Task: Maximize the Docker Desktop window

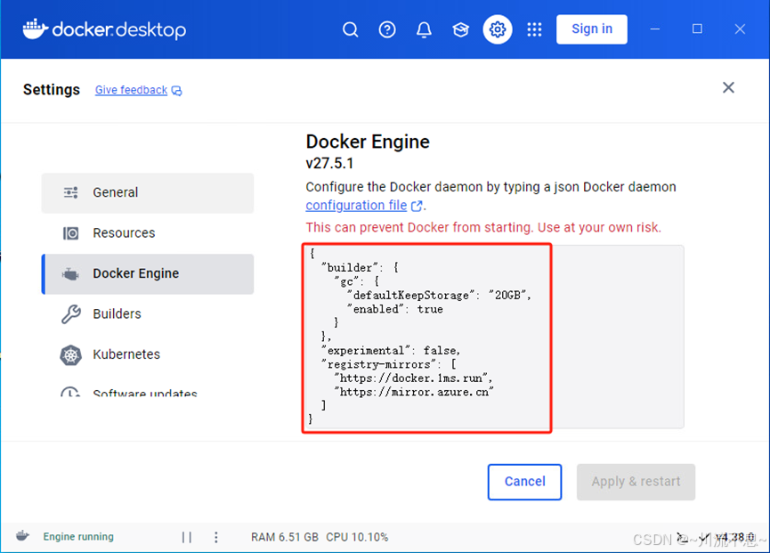Action: pyautogui.click(x=697, y=29)
